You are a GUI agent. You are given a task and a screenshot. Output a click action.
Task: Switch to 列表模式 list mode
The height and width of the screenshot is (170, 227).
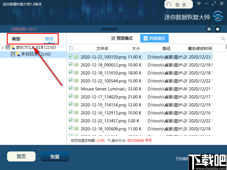(x=154, y=38)
